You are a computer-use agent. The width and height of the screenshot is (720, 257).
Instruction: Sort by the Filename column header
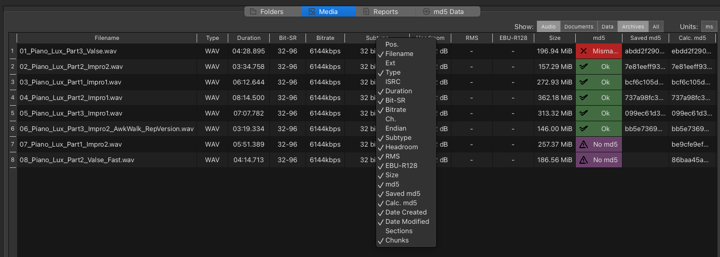coord(107,38)
